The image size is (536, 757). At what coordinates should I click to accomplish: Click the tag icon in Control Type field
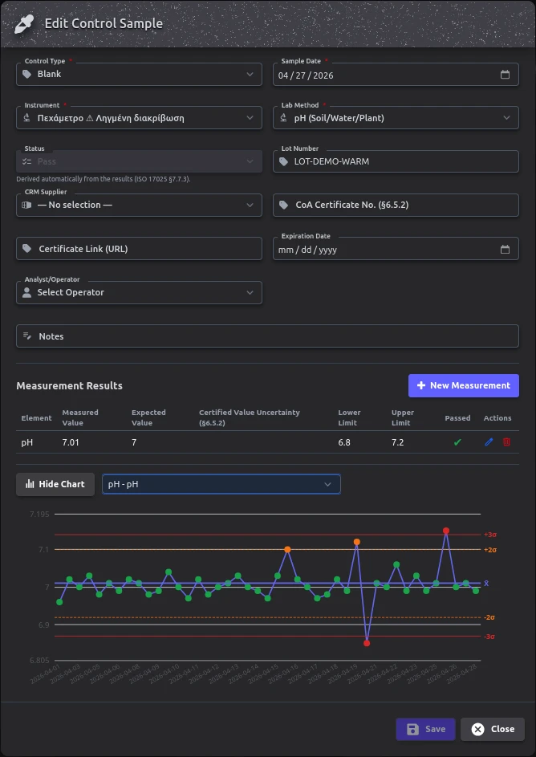pos(27,75)
